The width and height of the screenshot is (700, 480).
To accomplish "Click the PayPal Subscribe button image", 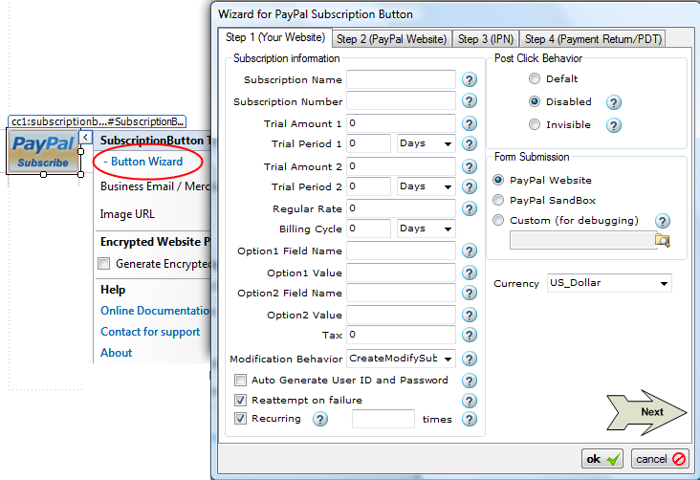I will coord(43,152).
